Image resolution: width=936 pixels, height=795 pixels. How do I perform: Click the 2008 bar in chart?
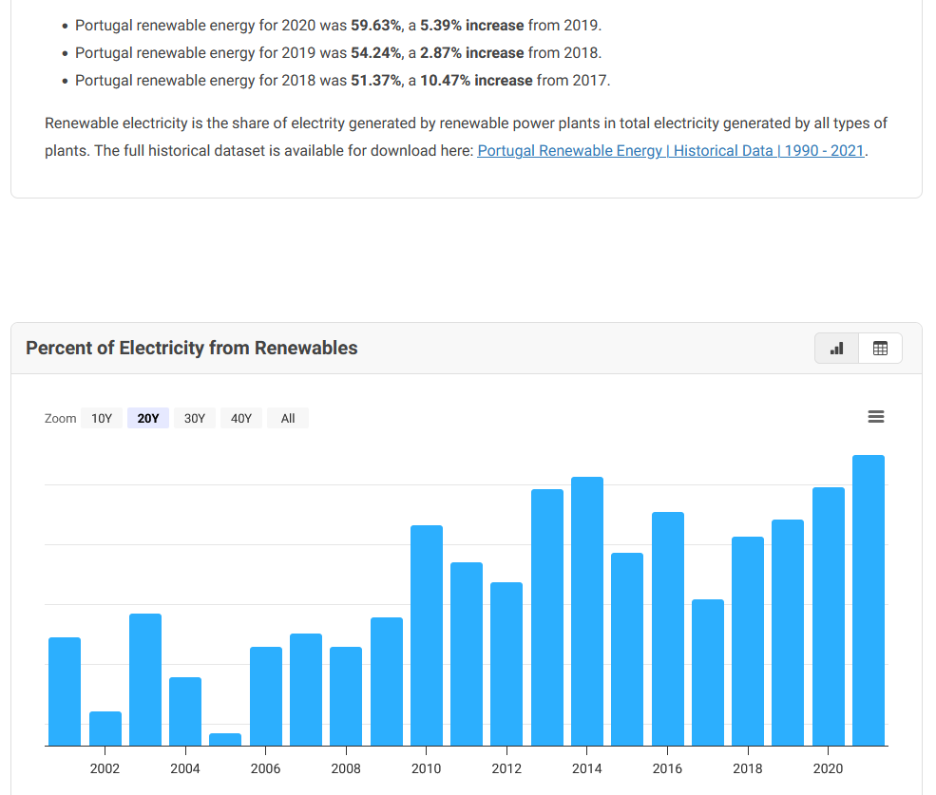[346, 696]
